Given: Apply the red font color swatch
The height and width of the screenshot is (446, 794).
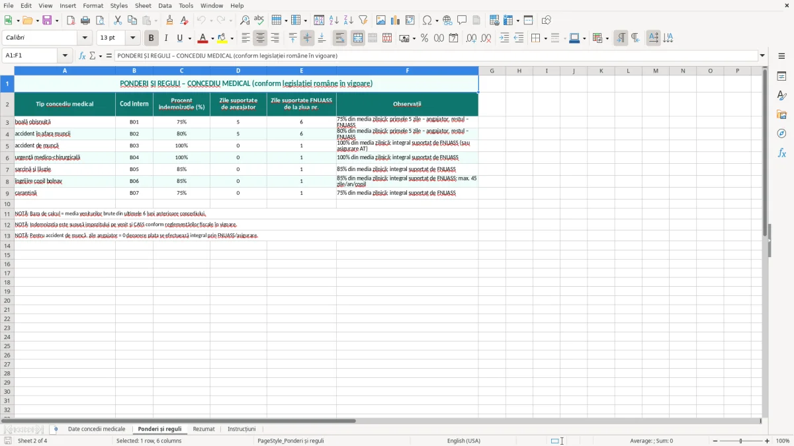Looking at the screenshot, I should [203, 38].
